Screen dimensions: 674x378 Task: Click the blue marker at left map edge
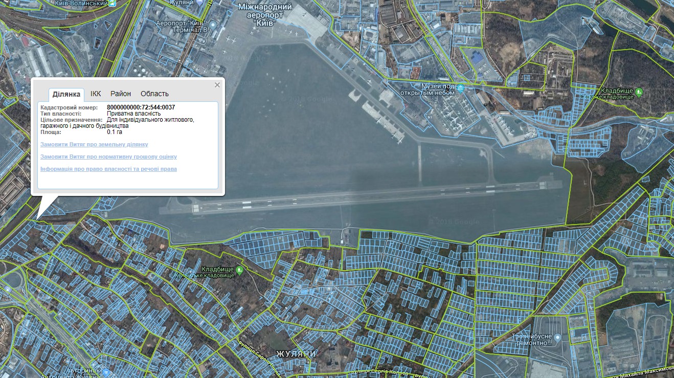click(7, 290)
